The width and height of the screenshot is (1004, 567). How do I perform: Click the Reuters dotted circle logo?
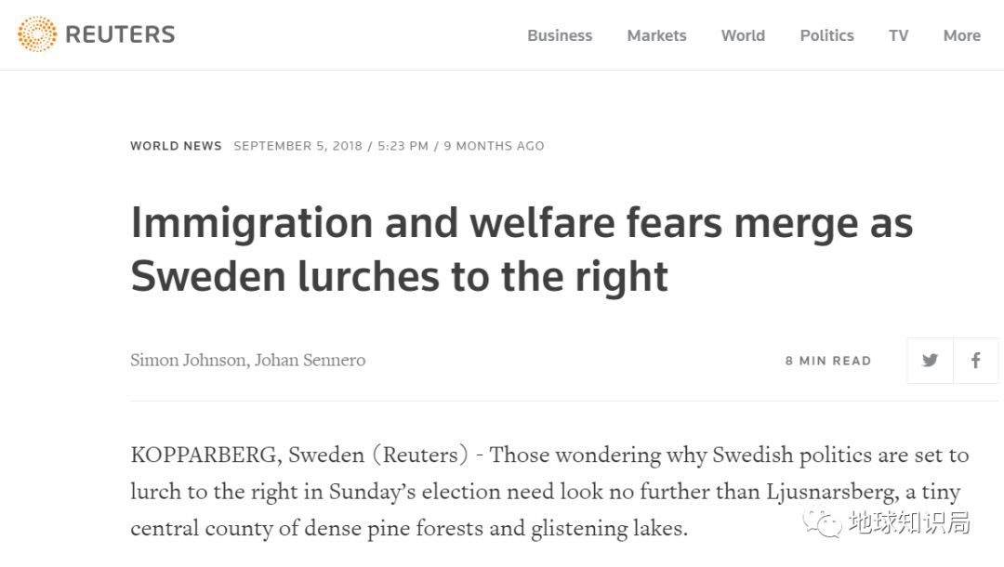37,34
